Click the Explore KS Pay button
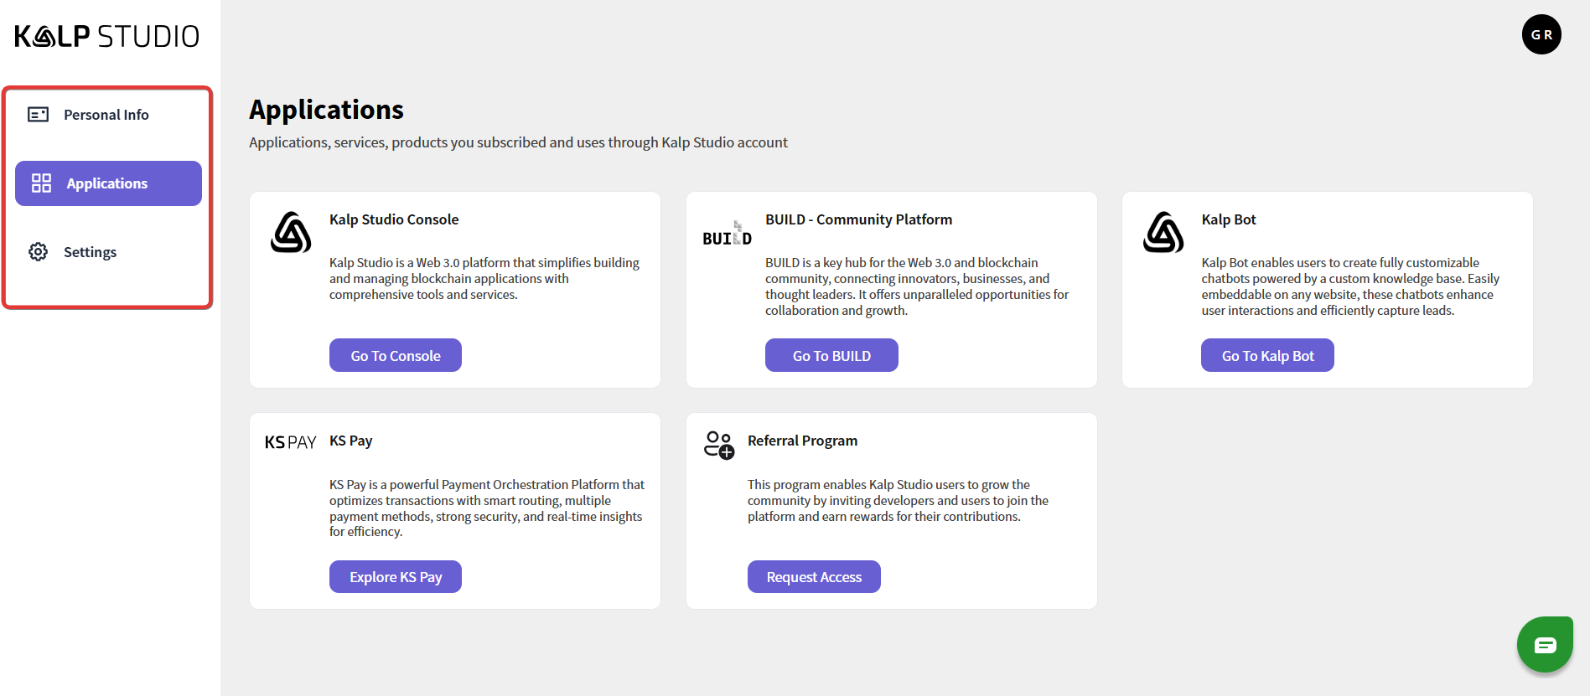Viewport: 1590px width, 696px height. click(x=396, y=577)
